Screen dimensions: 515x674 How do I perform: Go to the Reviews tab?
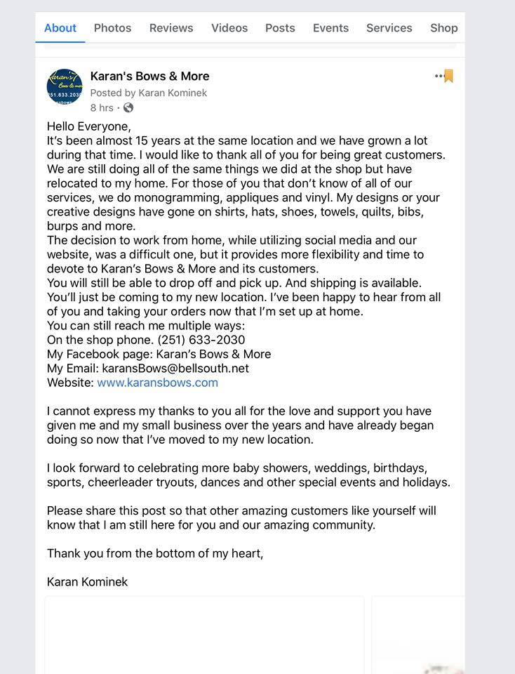[171, 28]
